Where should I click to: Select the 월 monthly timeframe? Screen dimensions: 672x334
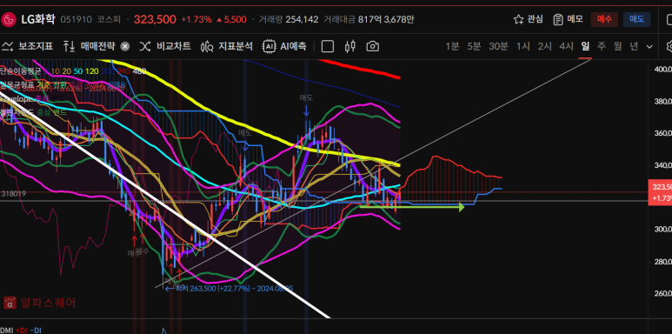(617, 46)
